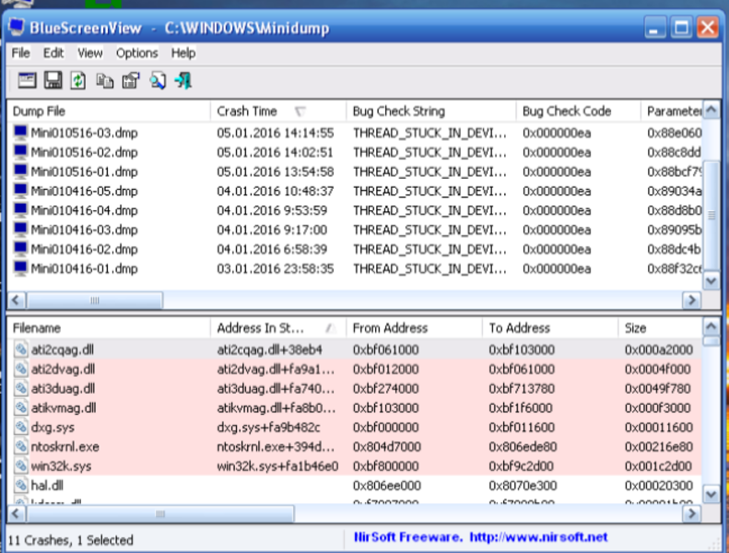Click the driver list scroll down arrow
Image resolution: width=729 pixels, height=553 pixels.
(x=711, y=494)
